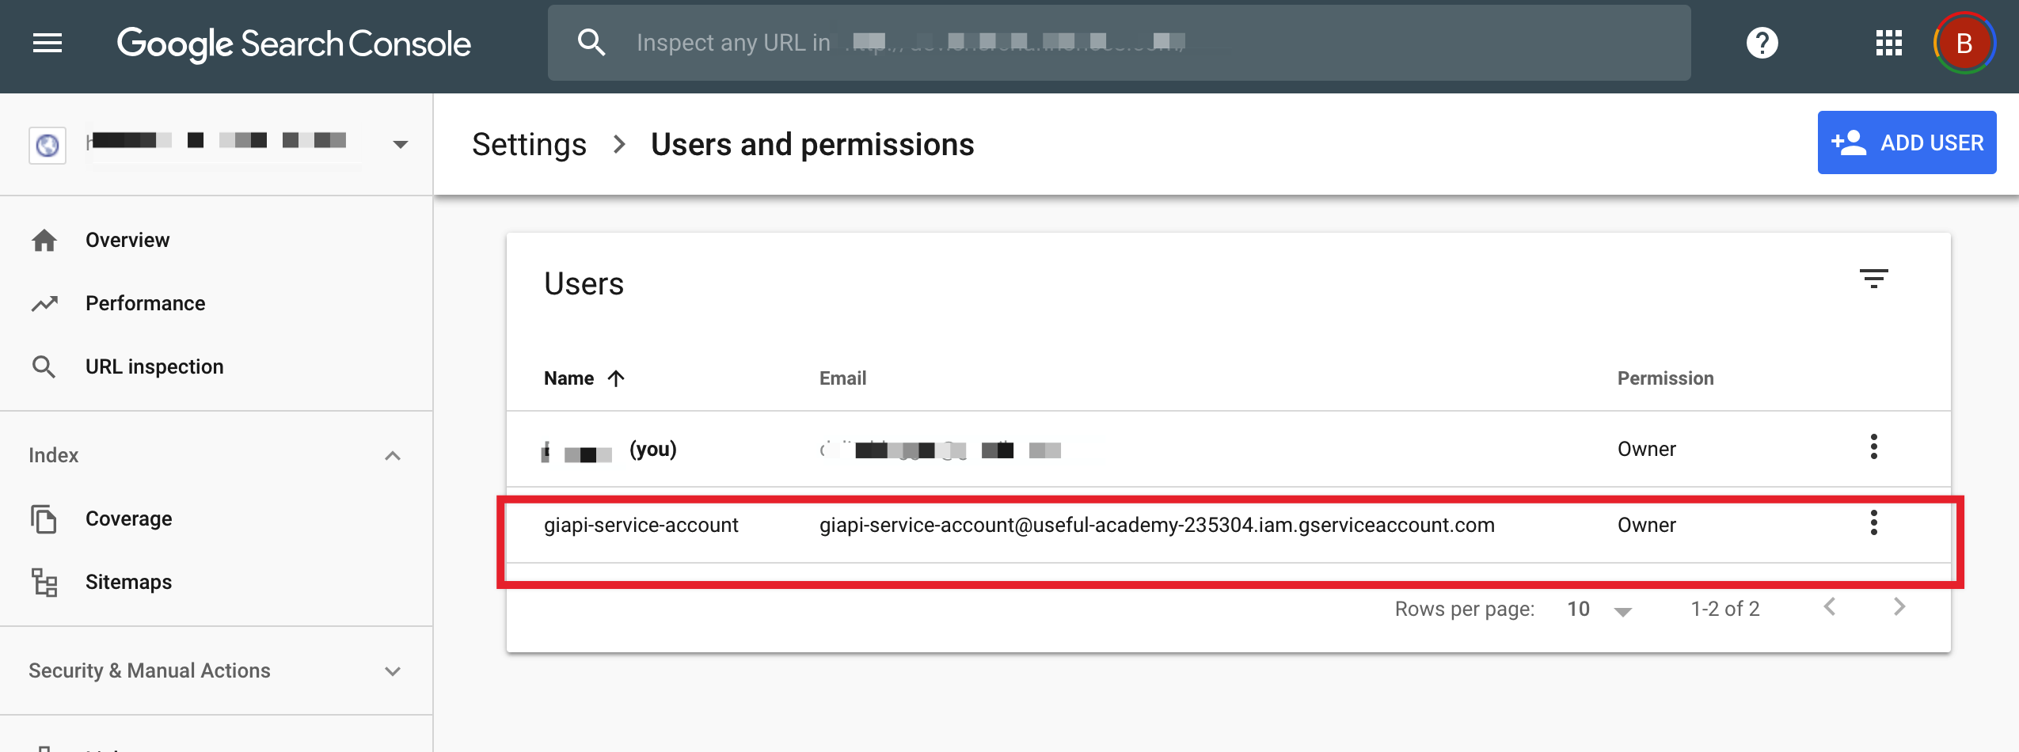Viewport: 2019px width, 752px height.
Task: Open the Users table filter icon
Action: (1873, 279)
